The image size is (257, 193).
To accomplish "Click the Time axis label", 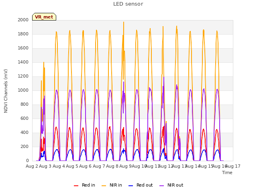I will tap(227, 172).
